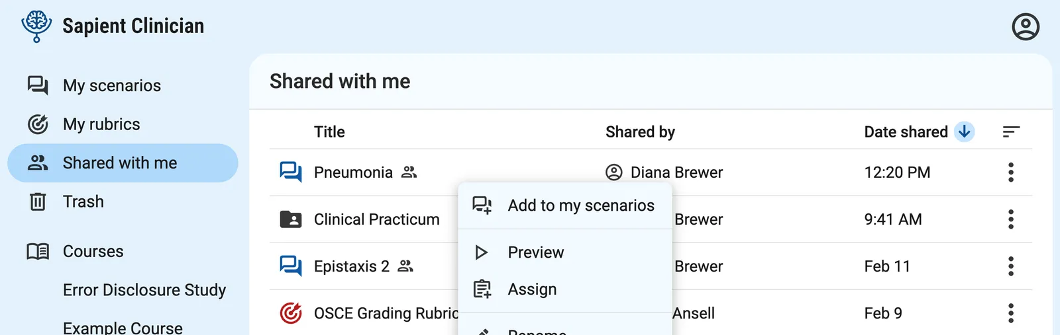Open Error Disclosure Study course

(144, 290)
